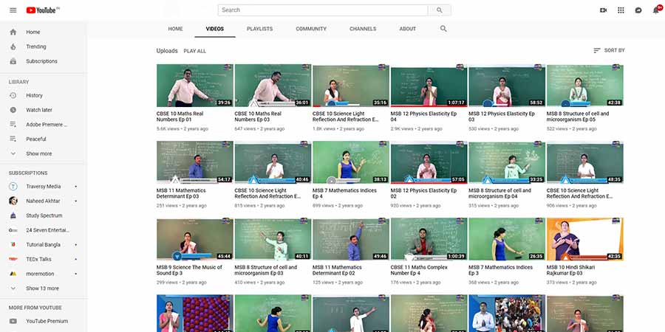Open the CHANNELS tab
This screenshot has height=332, width=665.
[363, 29]
